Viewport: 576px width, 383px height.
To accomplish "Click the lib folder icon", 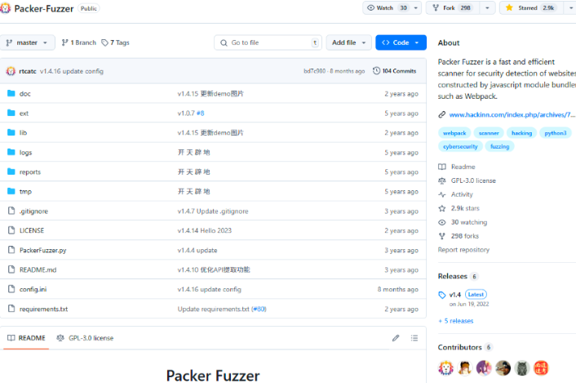I will click(x=11, y=132).
